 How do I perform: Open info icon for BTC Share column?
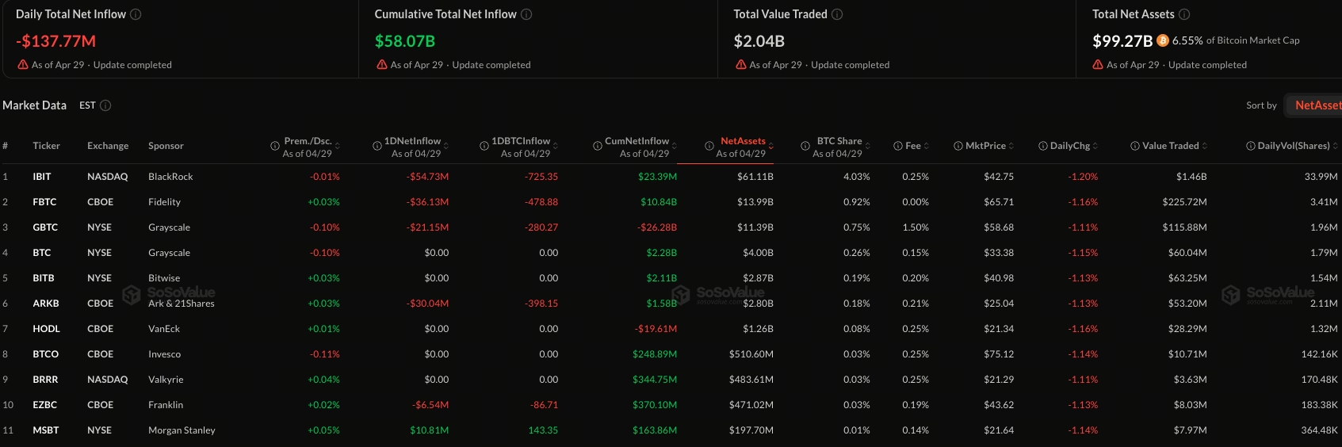805,146
